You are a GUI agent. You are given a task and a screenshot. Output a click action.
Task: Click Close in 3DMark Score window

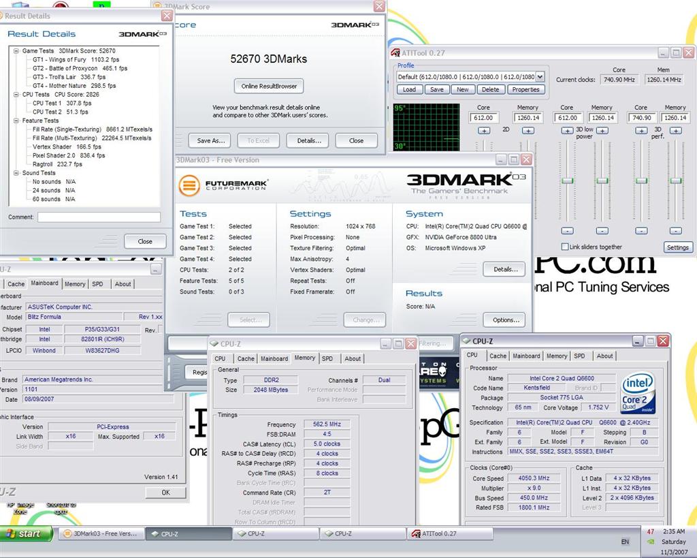356,140
